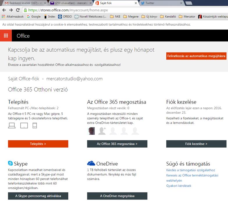Click the Feliratkozás az automatikus megújításra button

(196, 56)
